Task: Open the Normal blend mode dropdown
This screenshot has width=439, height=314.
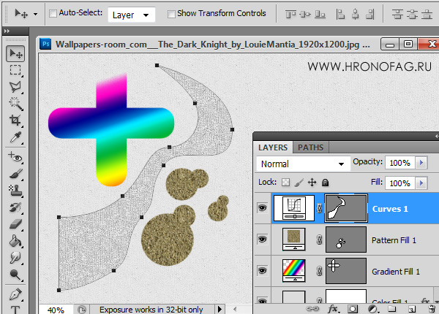Action: tap(304, 164)
